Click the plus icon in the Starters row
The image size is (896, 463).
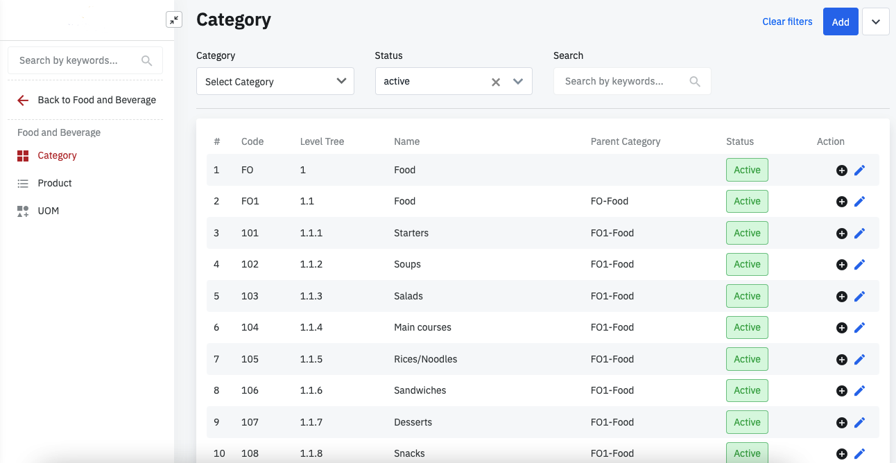[841, 234]
